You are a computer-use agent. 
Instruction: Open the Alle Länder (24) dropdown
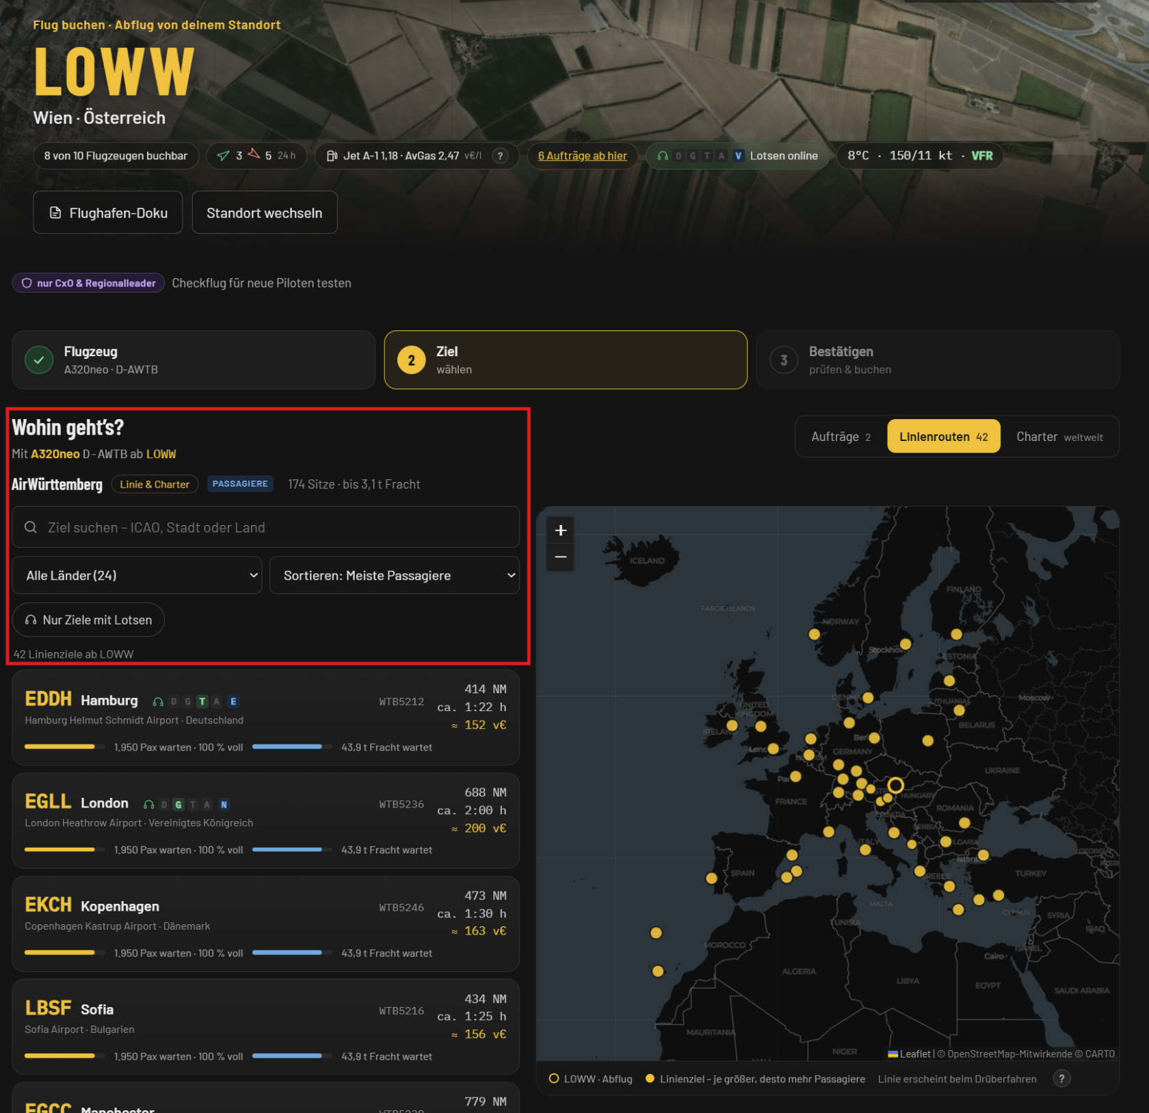click(137, 575)
